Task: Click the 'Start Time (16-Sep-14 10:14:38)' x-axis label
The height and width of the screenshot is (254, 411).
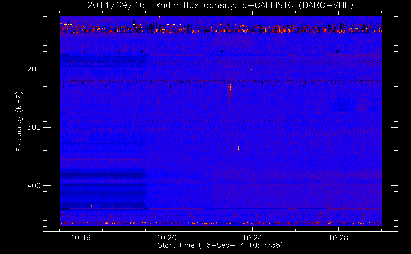Action: pyautogui.click(x=220, y=245)
